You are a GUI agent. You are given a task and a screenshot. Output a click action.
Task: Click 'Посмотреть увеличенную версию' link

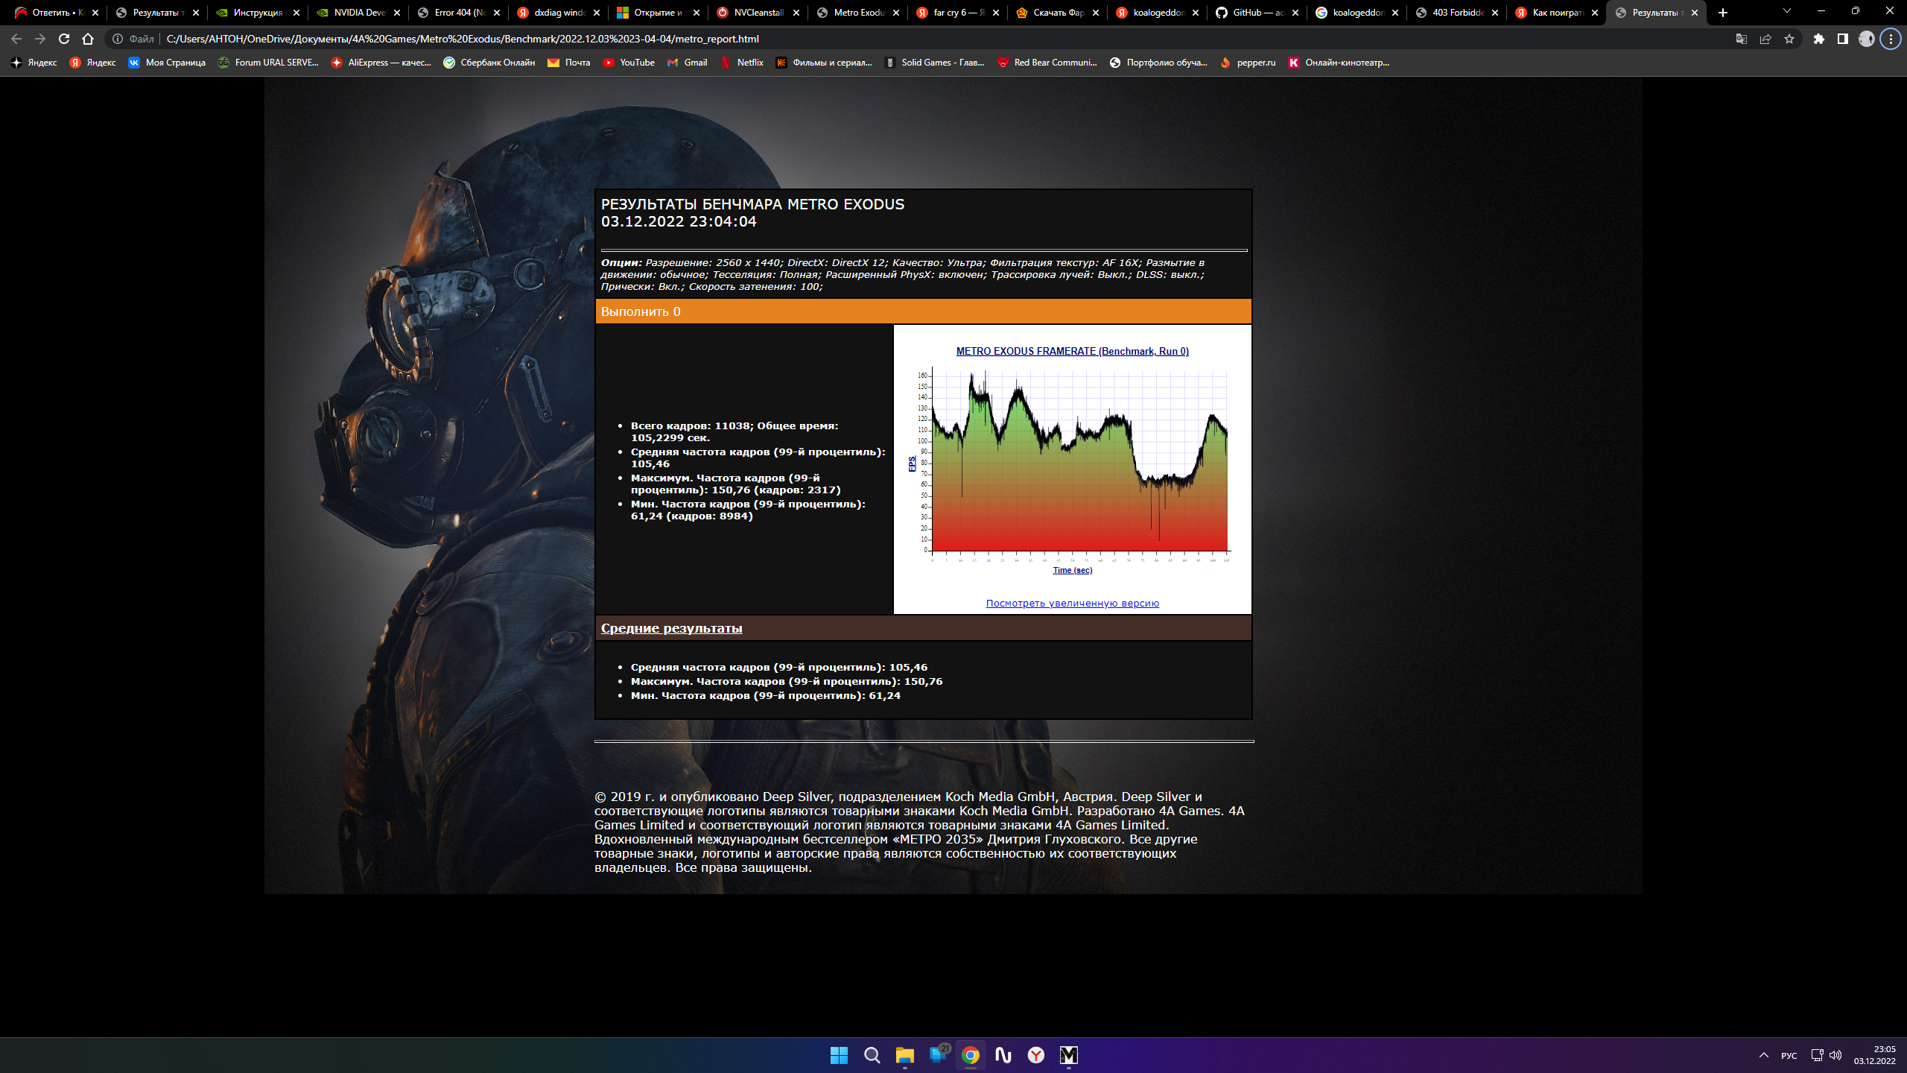tap(1072, 604)
